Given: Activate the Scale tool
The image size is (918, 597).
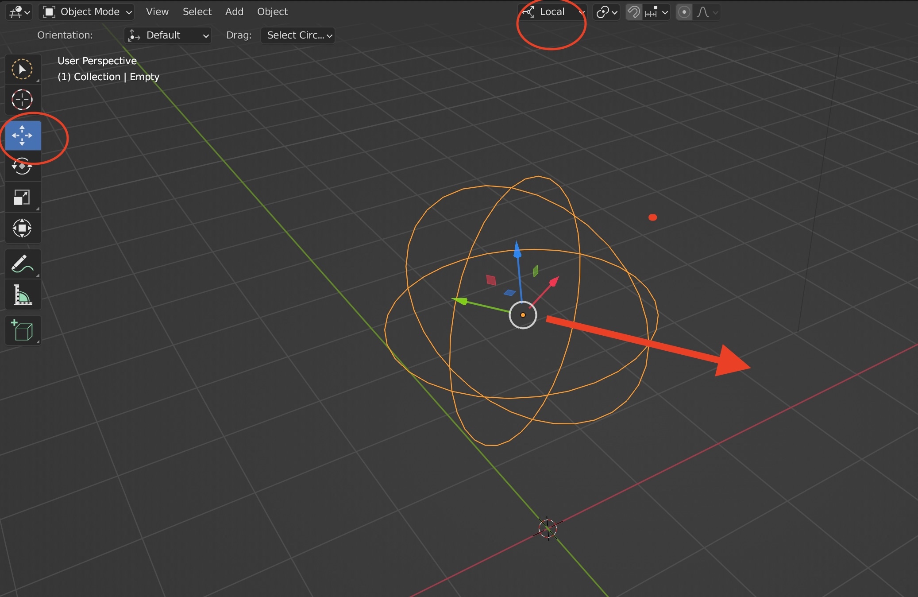Looking at the screenshot, I should [x=22, y=198].
